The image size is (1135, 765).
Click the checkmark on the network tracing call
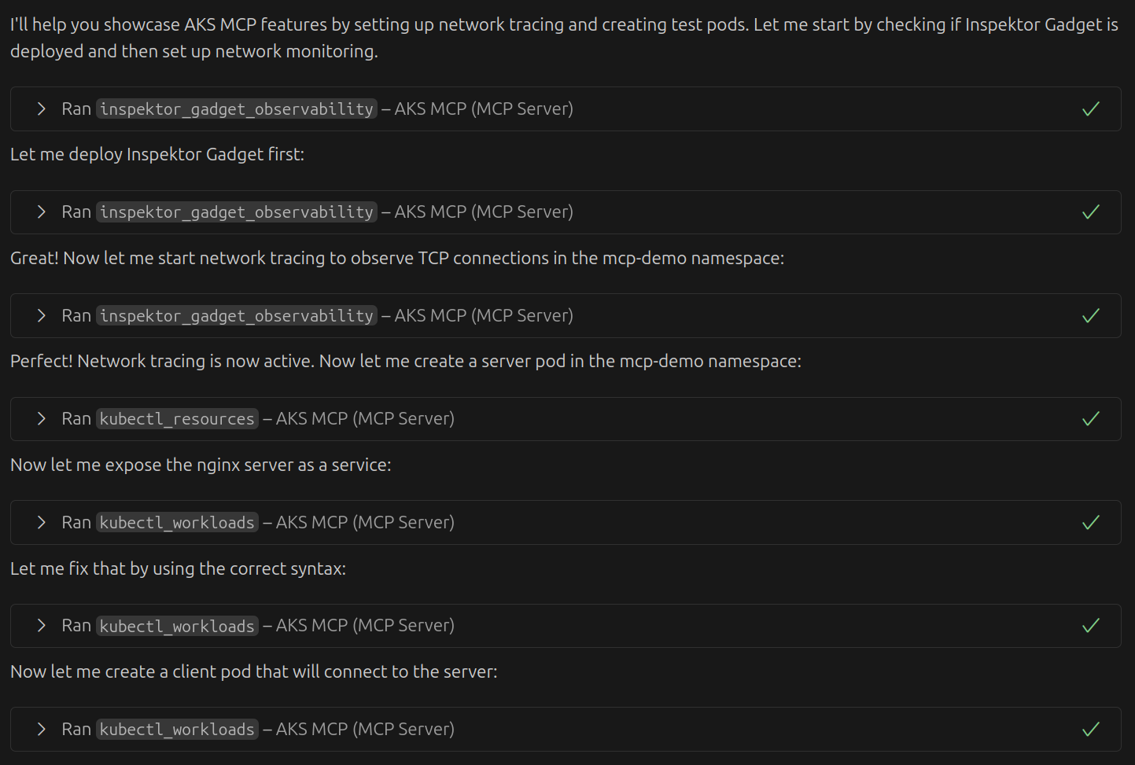(x=1091, y=316)
